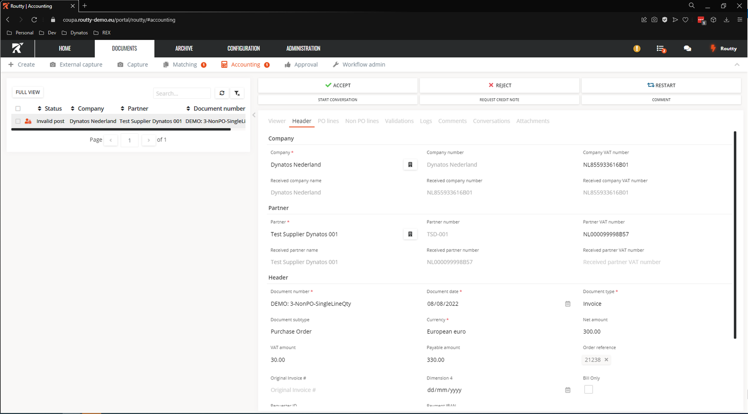Remove order reference tag 21238
748x414 pixels.
coord(606,359)
